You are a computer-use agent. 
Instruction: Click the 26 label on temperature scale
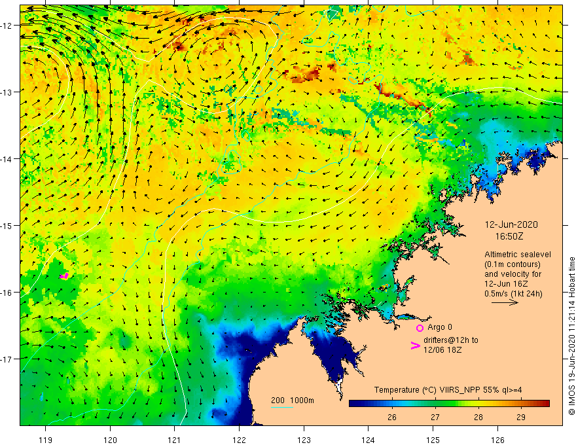(x=392, y=417)
